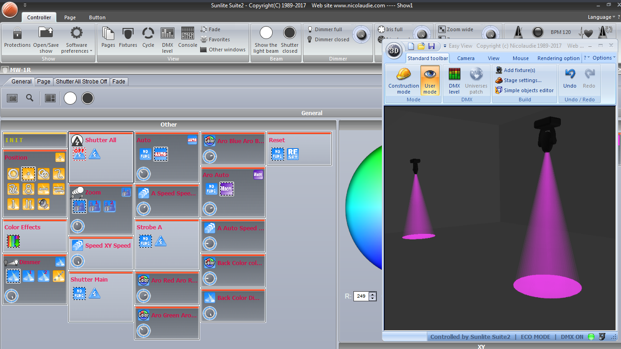Select NO FUNC in Strobe A panel
The image size is (621, 349).
pos(145,241)
